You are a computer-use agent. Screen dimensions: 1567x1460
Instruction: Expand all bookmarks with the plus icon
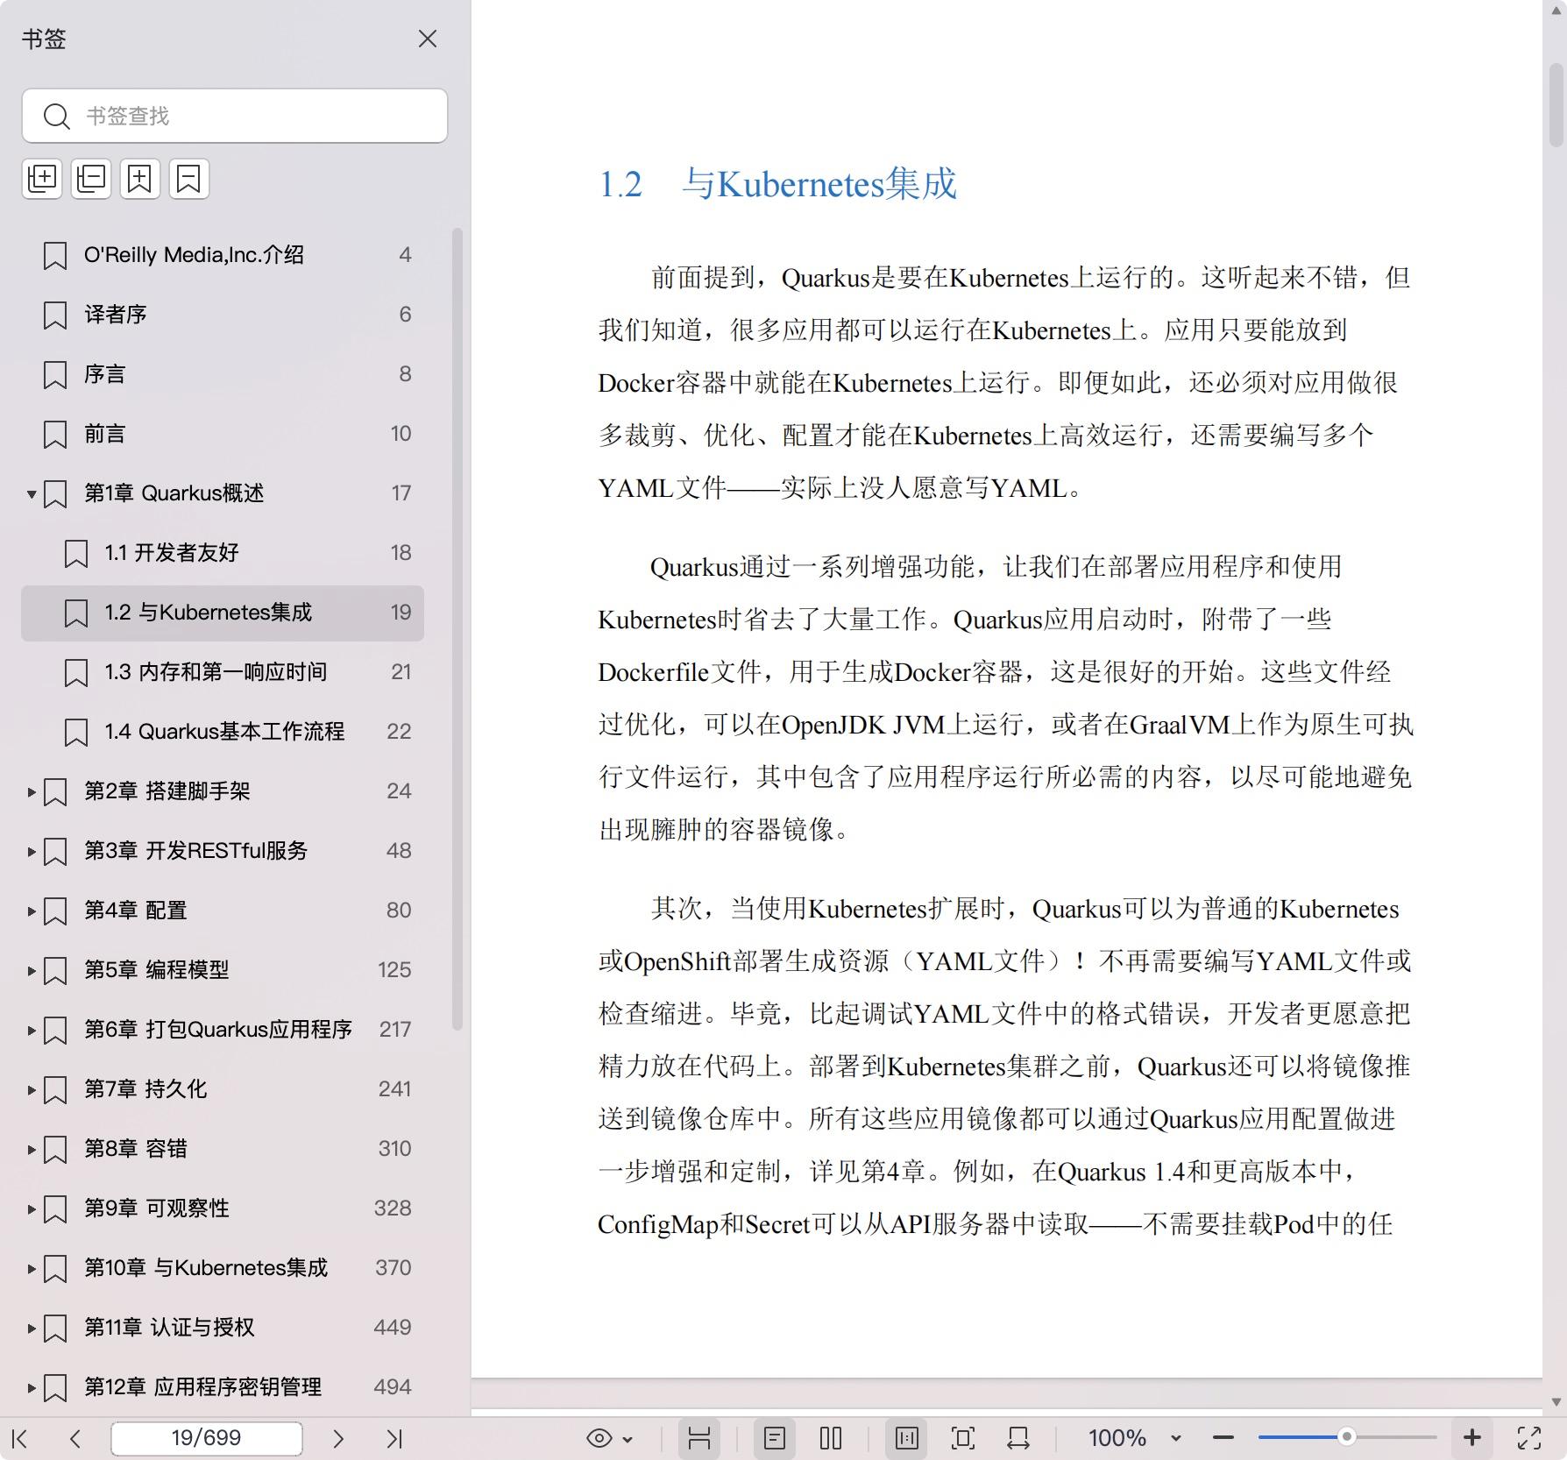pos(42,179)
